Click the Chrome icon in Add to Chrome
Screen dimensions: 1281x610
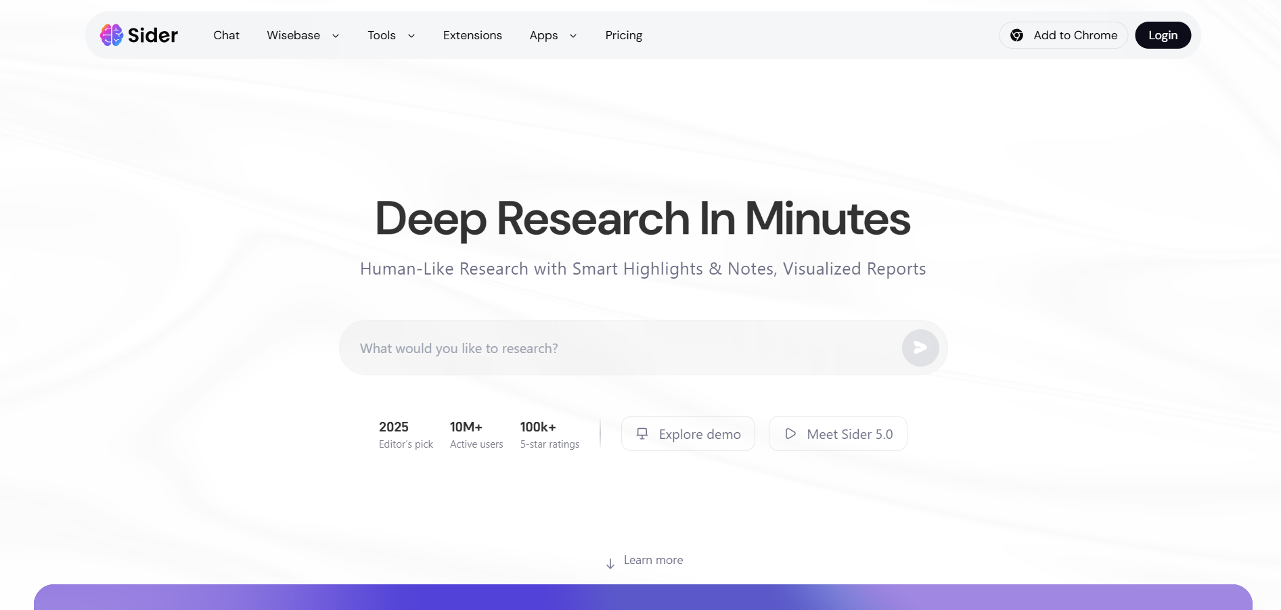tap(1016, 35)
